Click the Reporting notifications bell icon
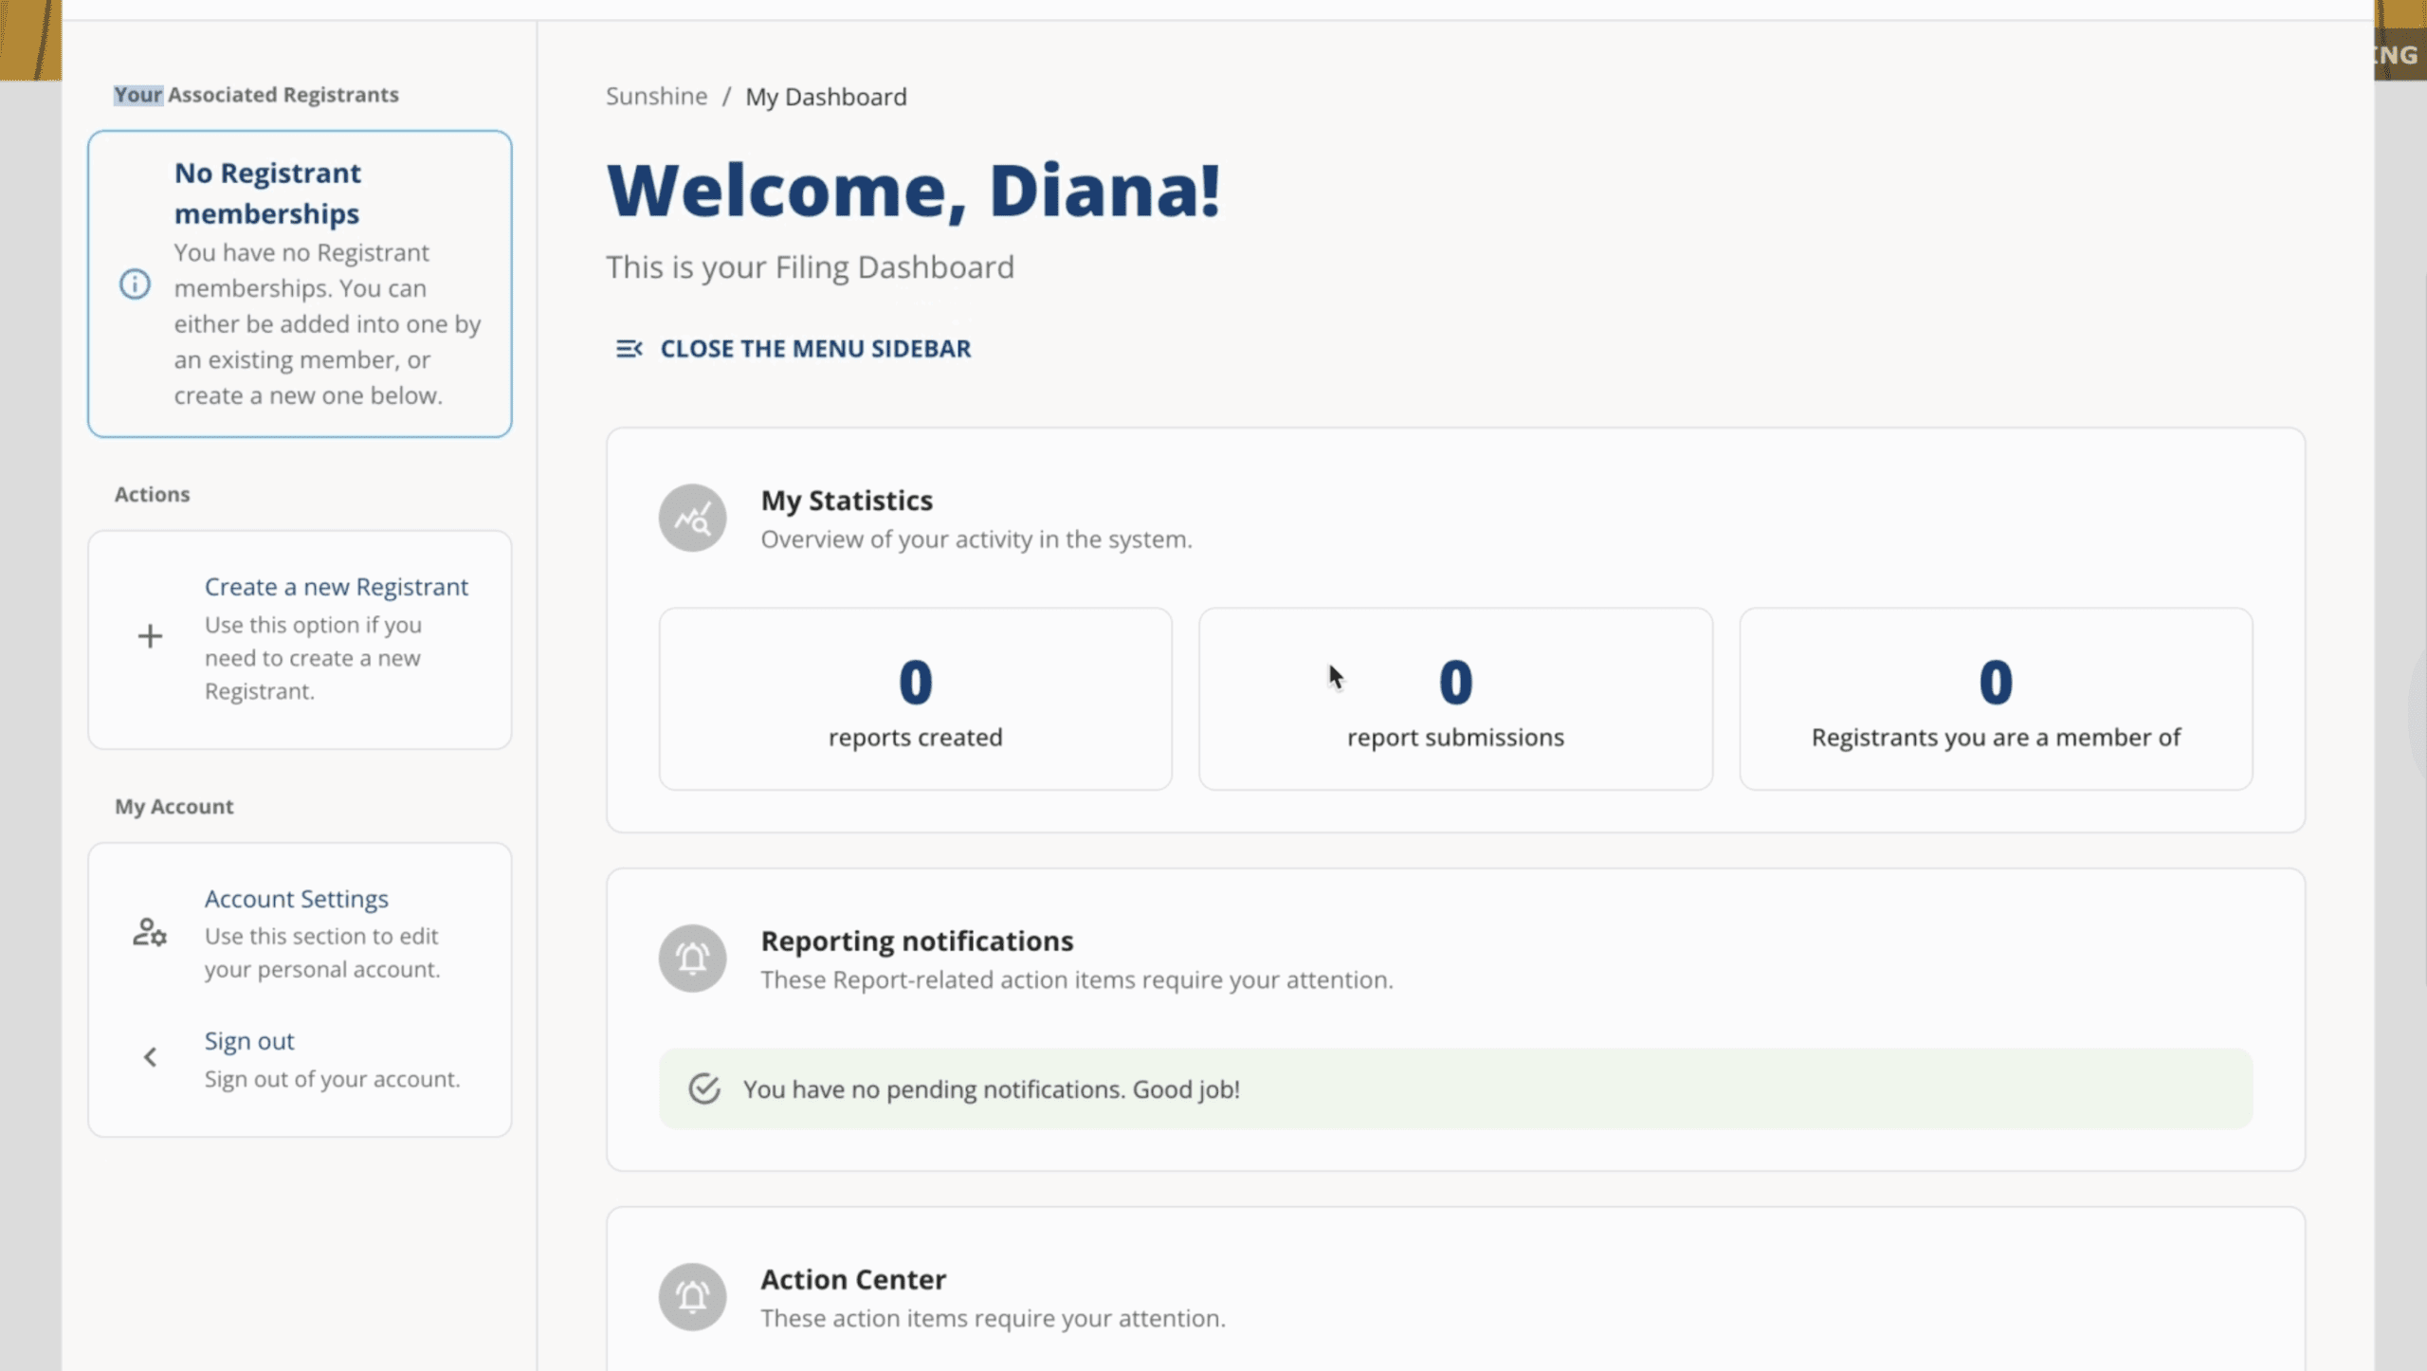 click(692, 959)
